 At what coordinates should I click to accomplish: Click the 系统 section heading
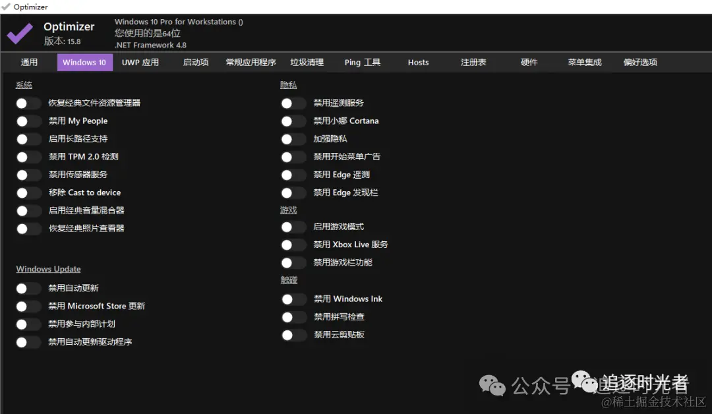(x=24, y=85)
